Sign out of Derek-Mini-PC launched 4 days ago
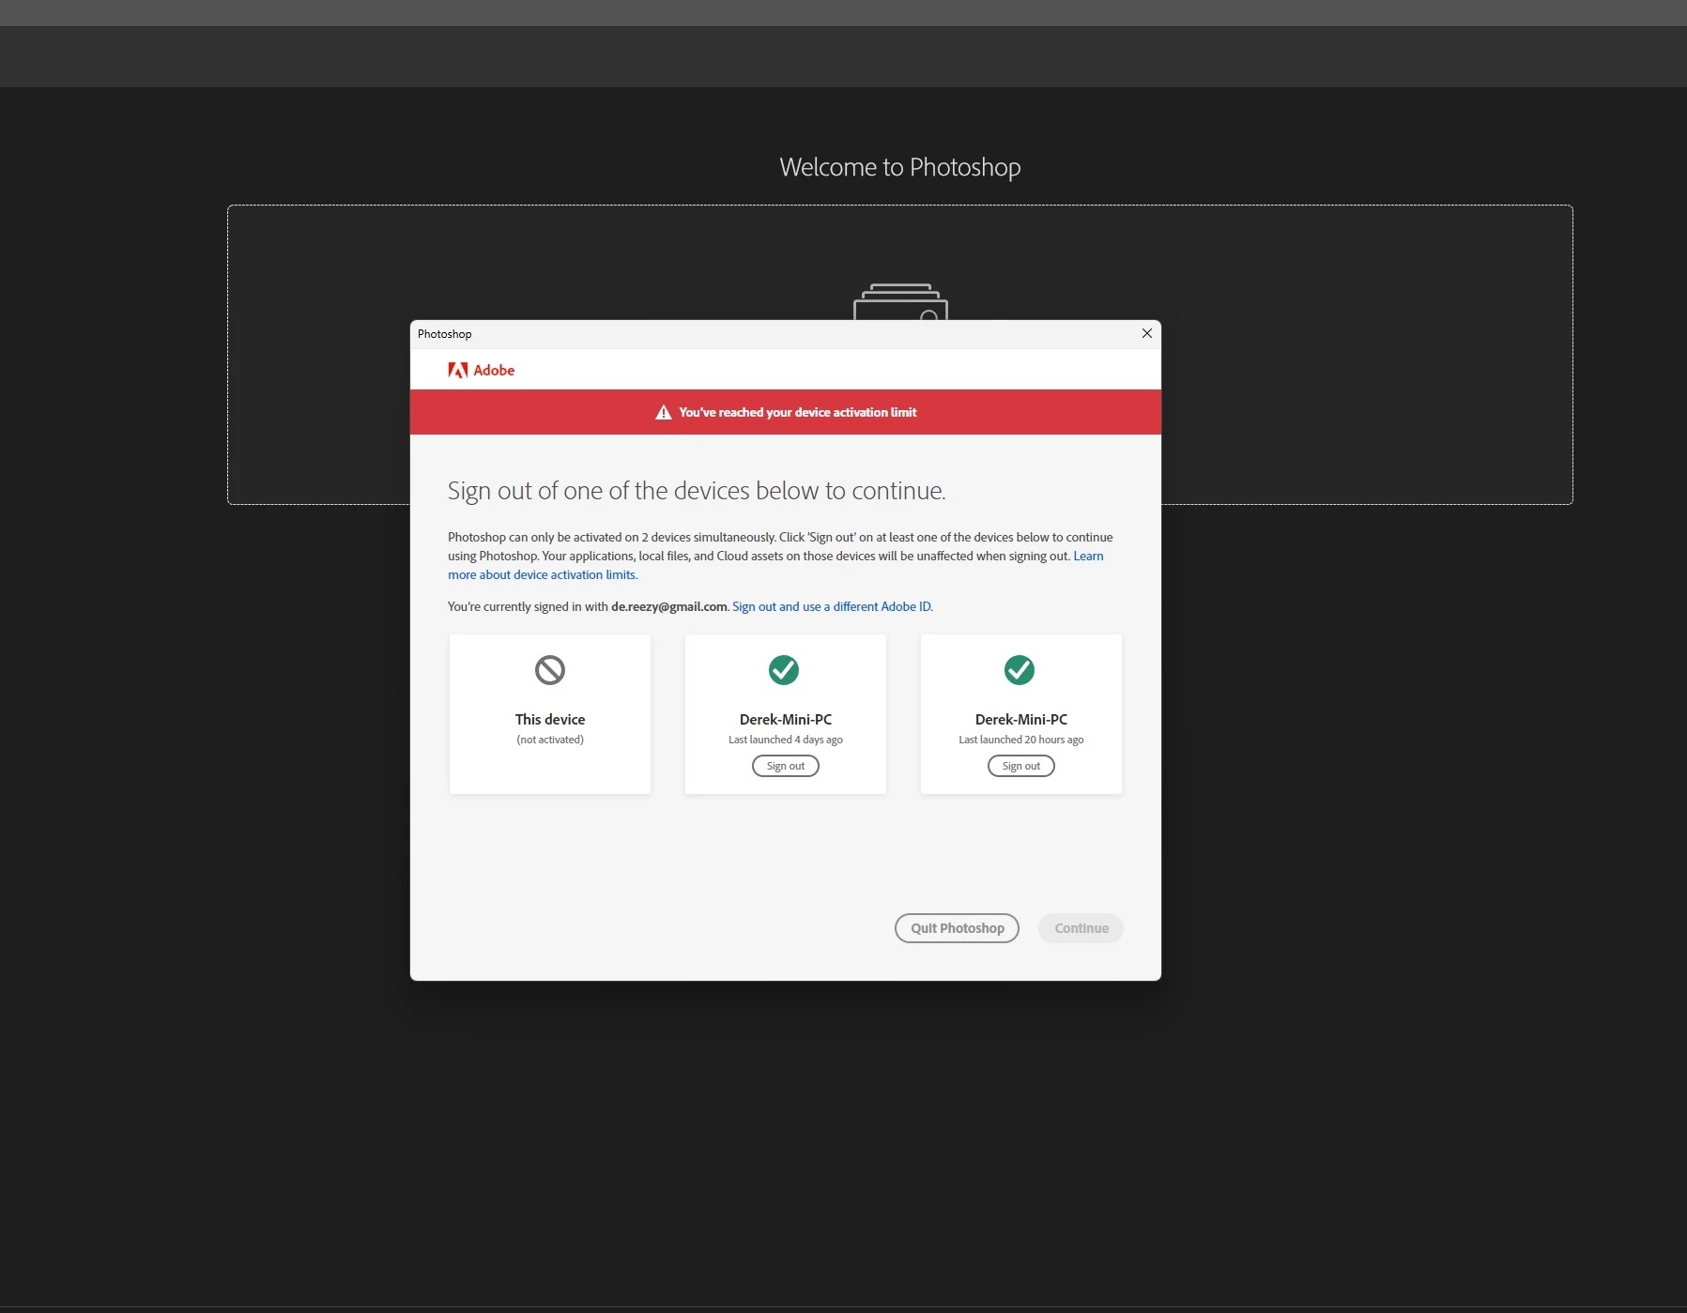Screen dimensions: 1687x1313 pos(785,766)
